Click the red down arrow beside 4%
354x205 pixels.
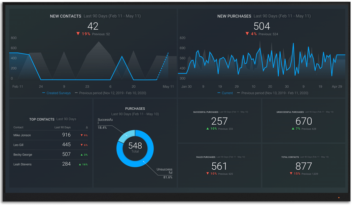click(247, 34)
